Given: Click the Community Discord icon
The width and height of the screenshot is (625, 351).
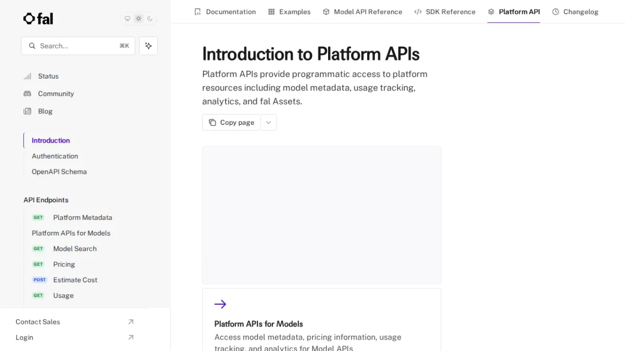Looking at the screenshot, I should coord(28,94).
